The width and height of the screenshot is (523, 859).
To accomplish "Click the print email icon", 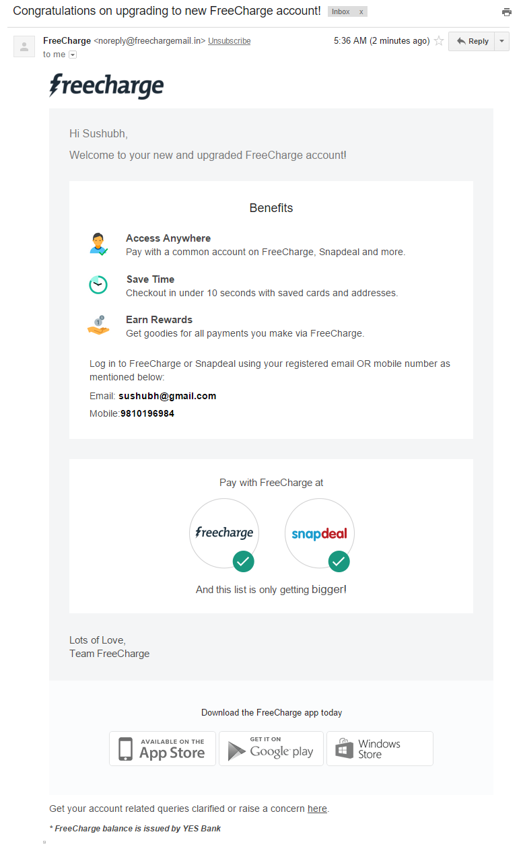I will click(x=506, y=12).
